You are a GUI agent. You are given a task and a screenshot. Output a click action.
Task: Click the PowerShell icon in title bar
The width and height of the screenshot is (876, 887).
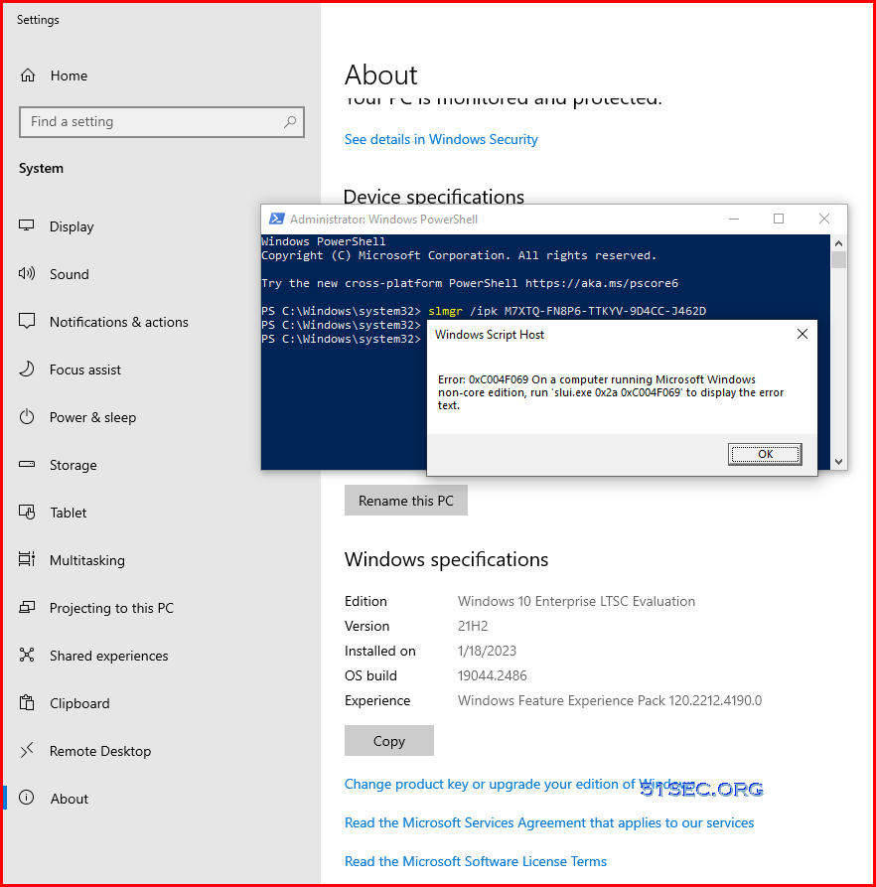pyautogui.click(x=276, y=219)
